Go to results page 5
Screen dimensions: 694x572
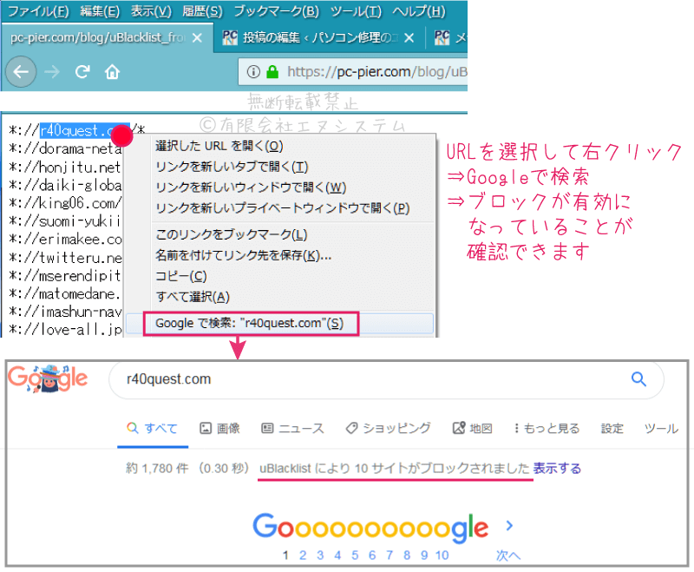point(355,556)
